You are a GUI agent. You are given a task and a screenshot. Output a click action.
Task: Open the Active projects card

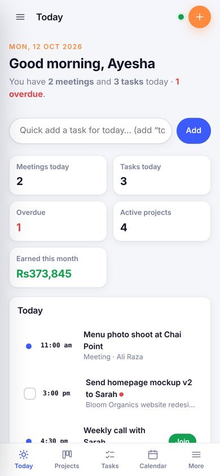pos(162,221)
